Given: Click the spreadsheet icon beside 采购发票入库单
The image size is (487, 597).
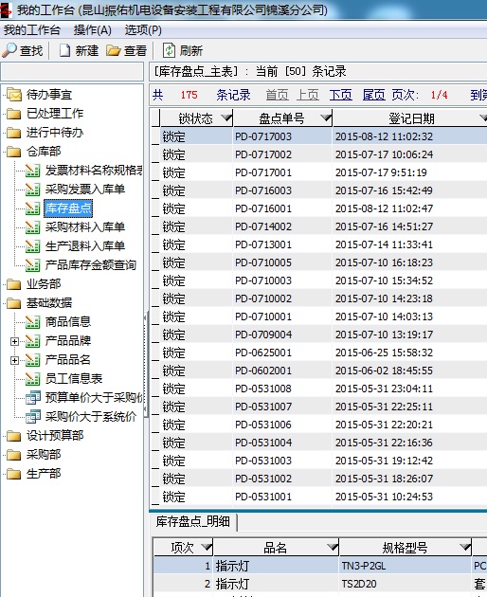Looking at the screenshot, I should click(33, 190).
